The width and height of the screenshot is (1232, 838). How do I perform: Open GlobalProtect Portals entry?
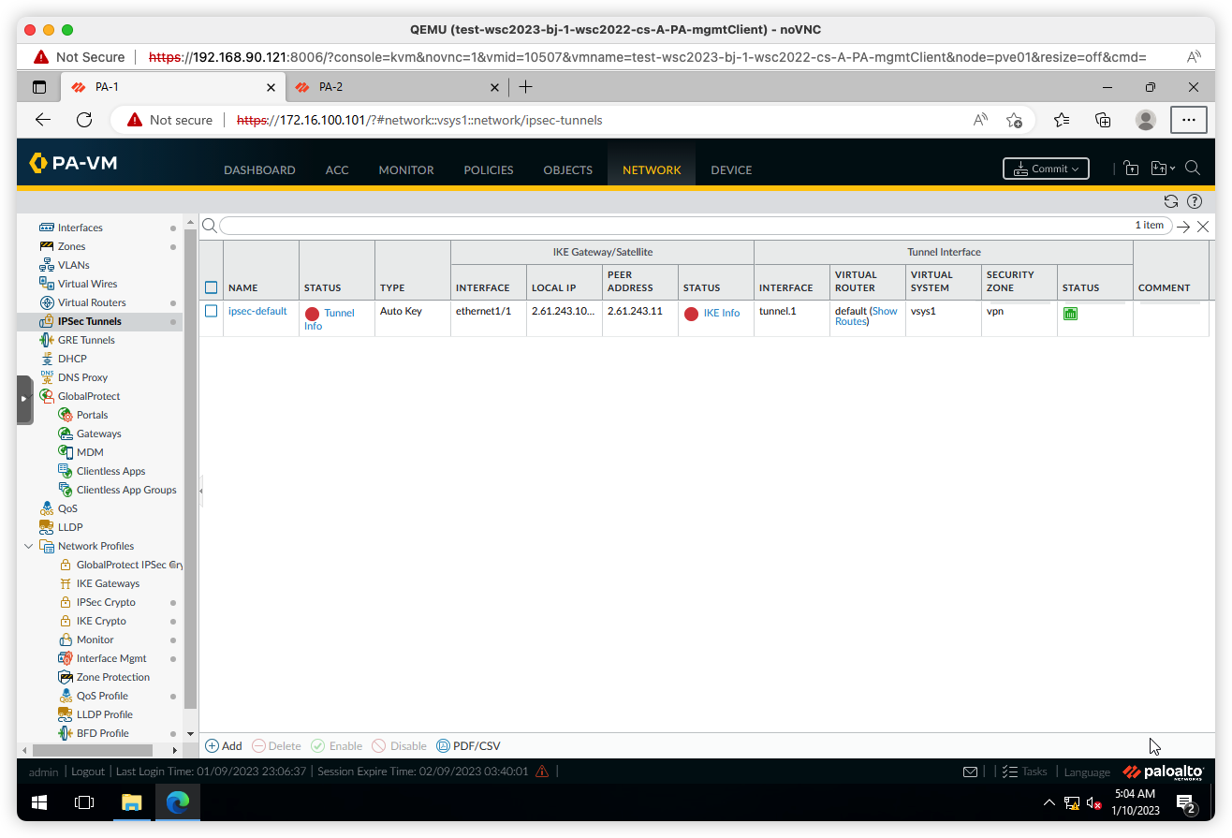point(92,415)
